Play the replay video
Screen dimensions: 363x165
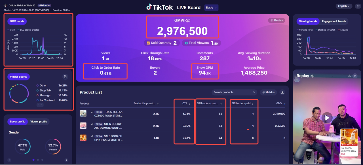tap(327, 117)
